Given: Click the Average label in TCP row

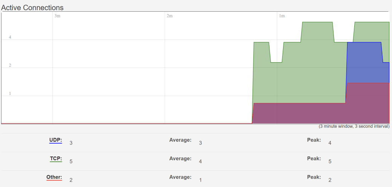Looking at the screenshot, I should (180, 158).
